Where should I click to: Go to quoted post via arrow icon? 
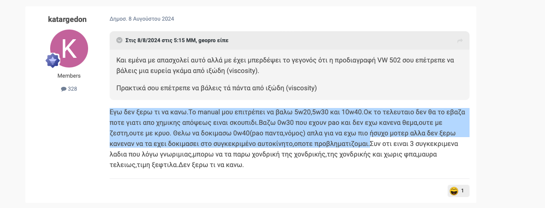point(460,41)
